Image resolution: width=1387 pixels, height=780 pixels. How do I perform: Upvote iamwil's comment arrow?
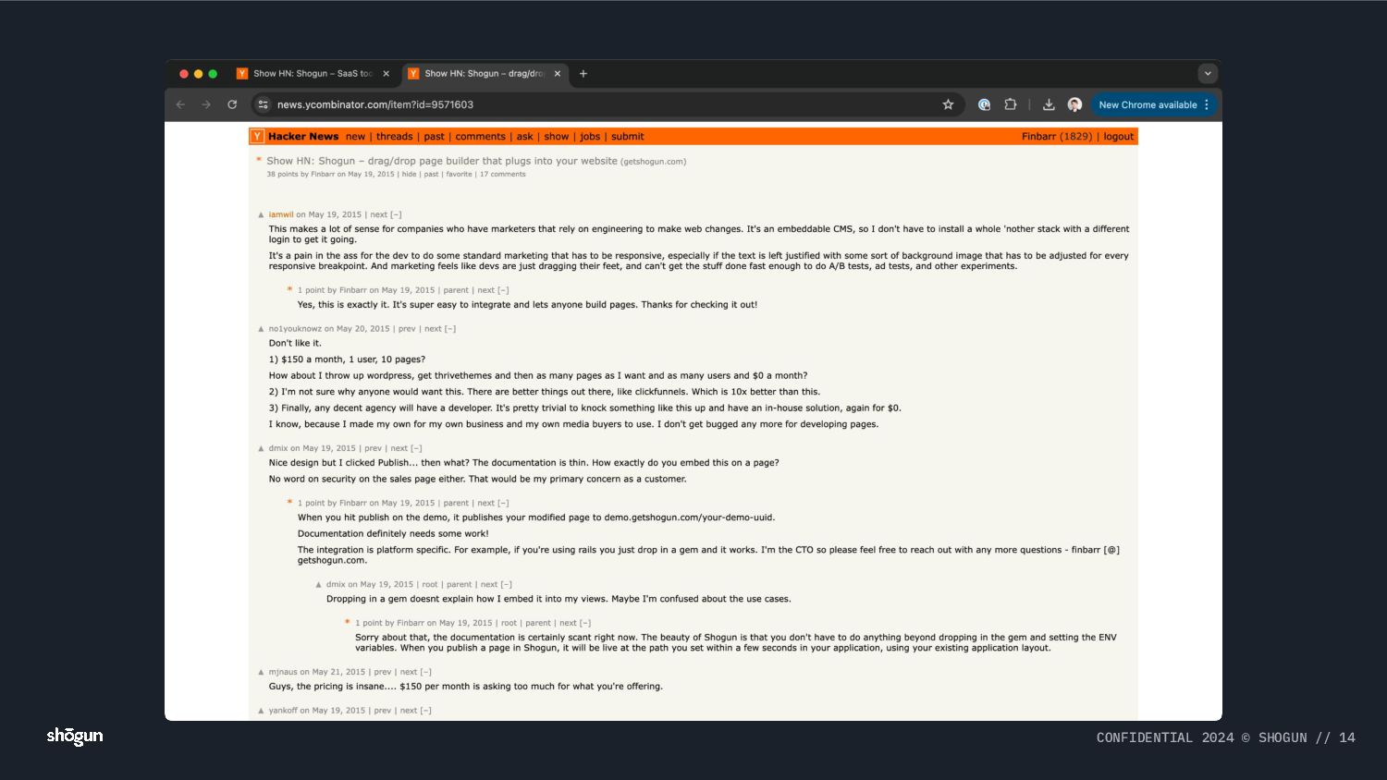[x=261, y=214]
